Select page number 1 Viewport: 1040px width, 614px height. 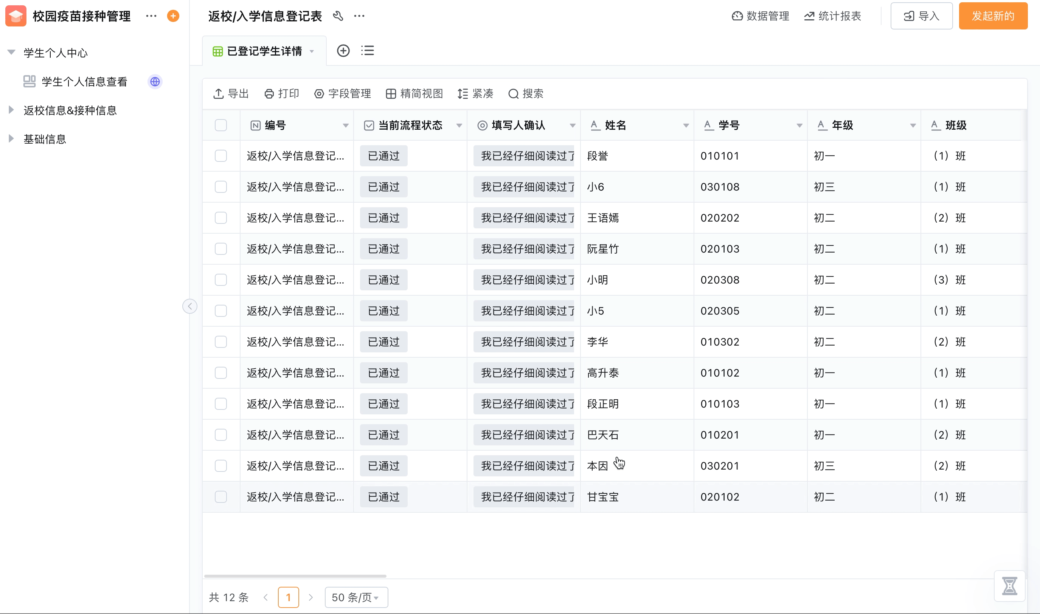[x=289, y=597]
